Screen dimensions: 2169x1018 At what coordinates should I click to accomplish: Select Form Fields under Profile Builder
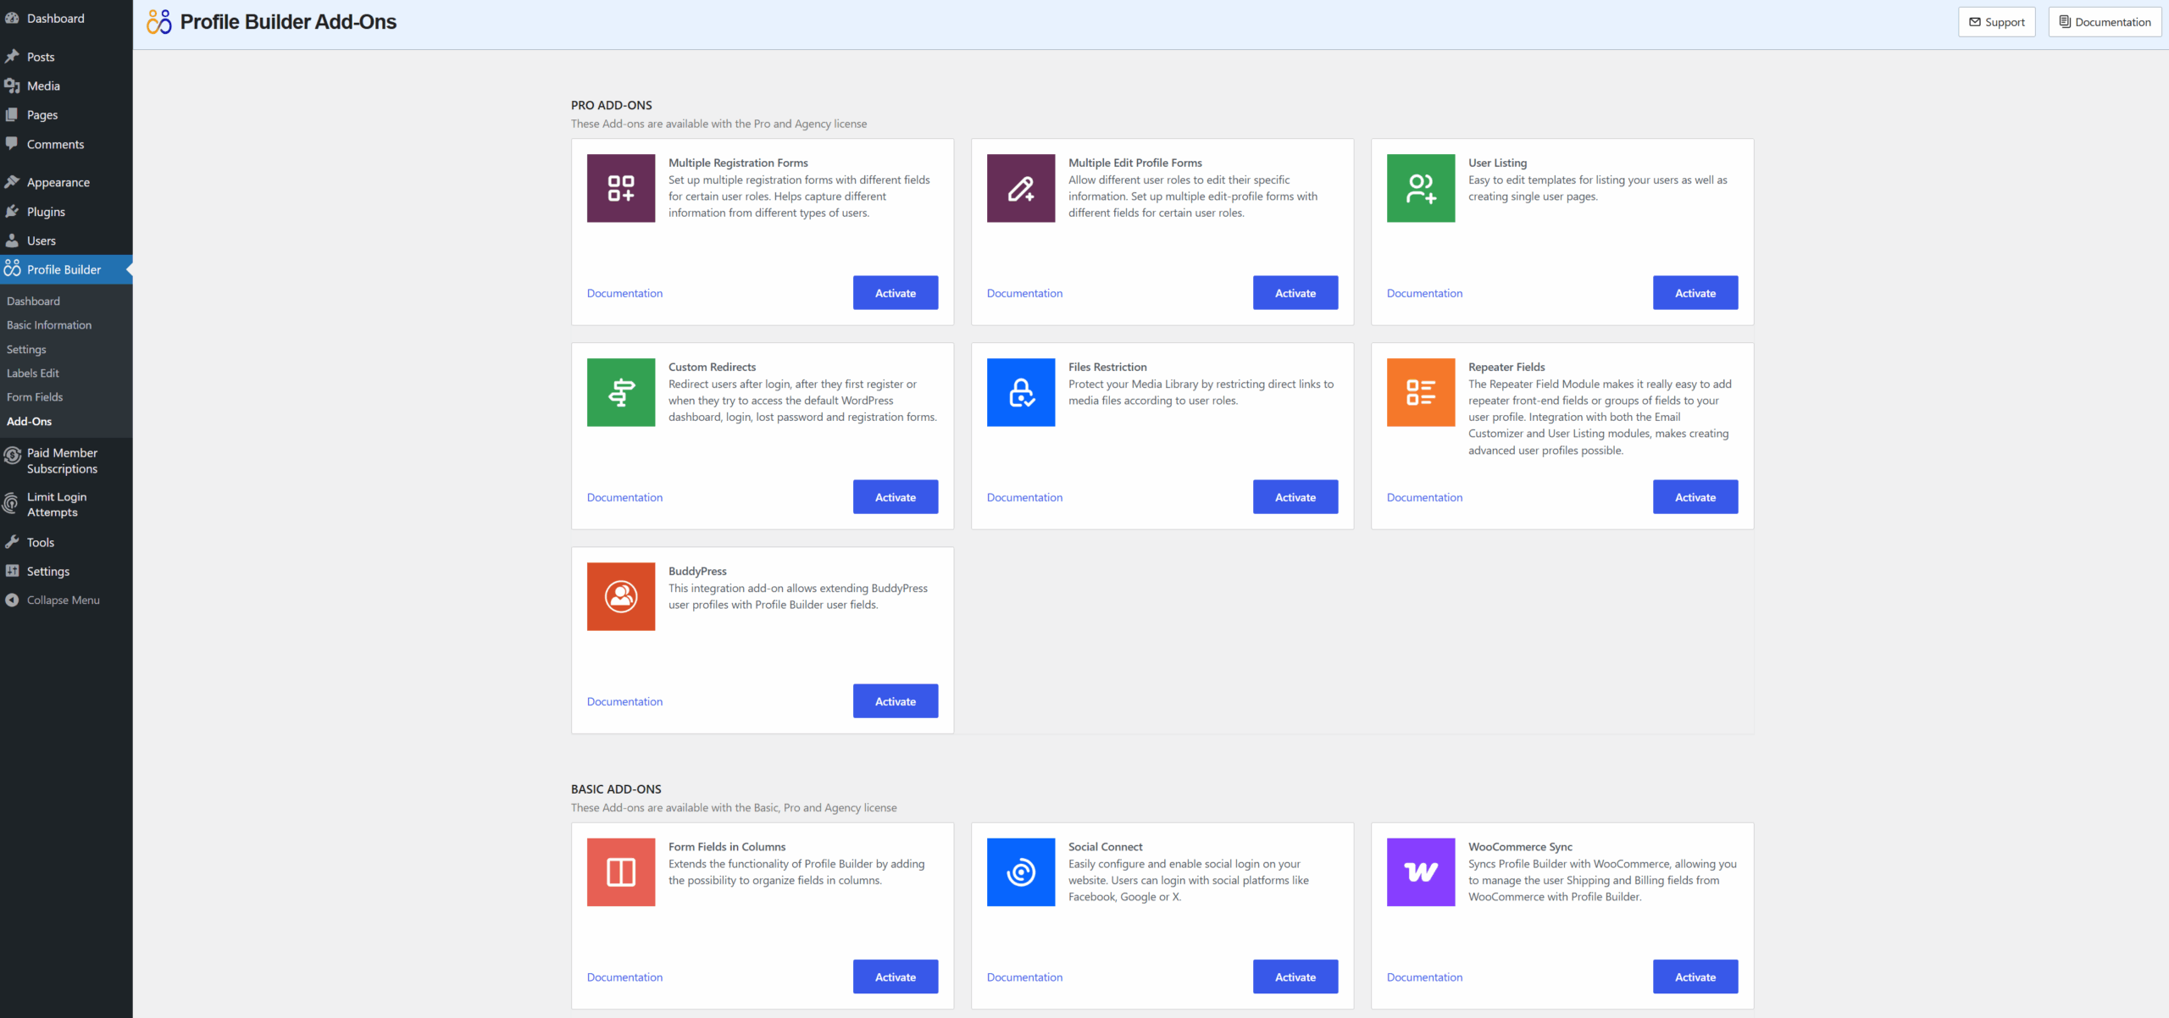pos(34,396)
